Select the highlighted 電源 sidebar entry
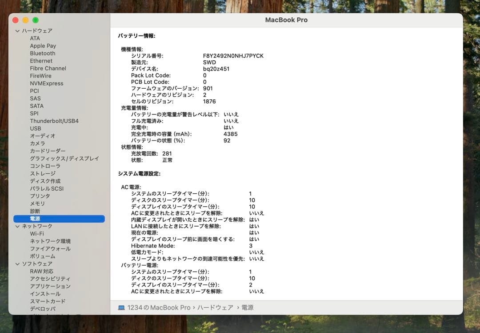 [x=59, y=219]
